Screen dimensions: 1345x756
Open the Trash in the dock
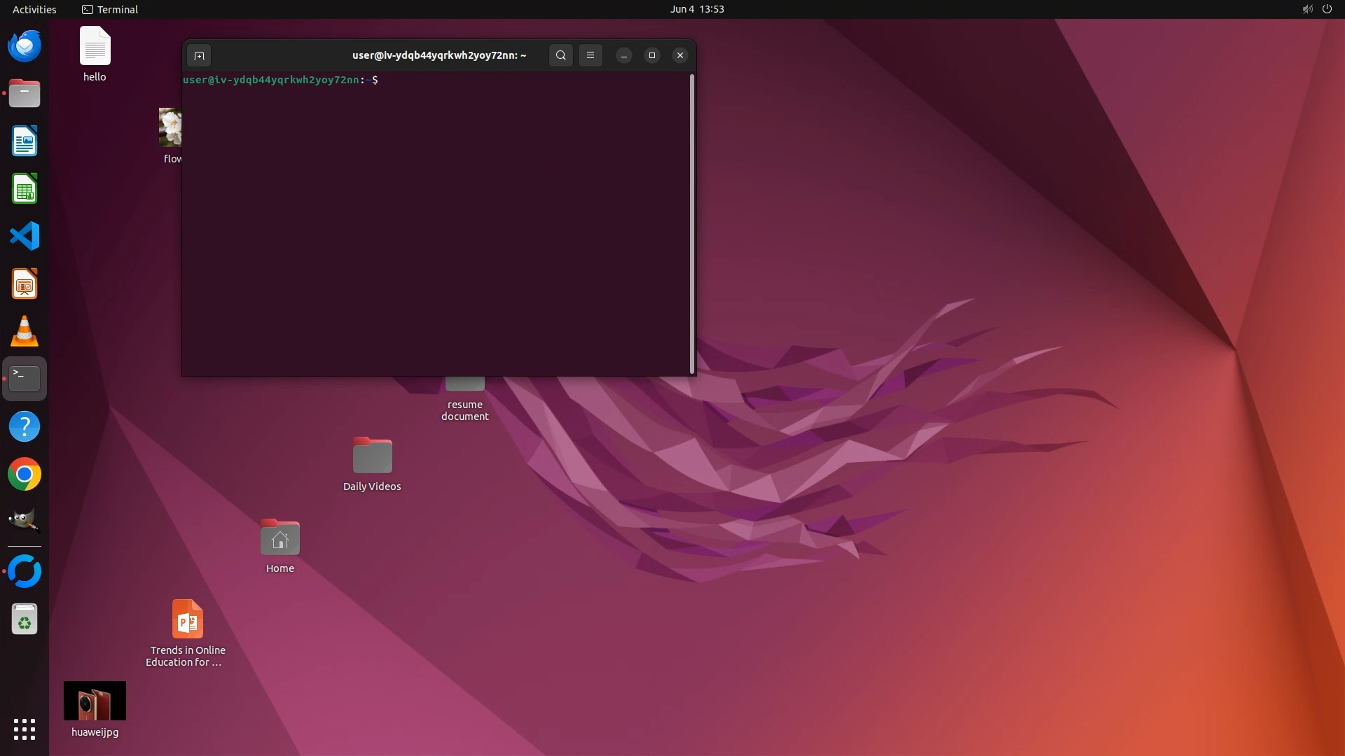click(25, 619)
